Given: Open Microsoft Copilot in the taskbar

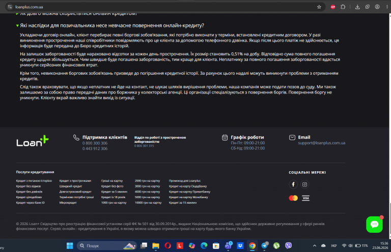Looking at the screenshot, I should pyautogui.click(x=192, y=246).
